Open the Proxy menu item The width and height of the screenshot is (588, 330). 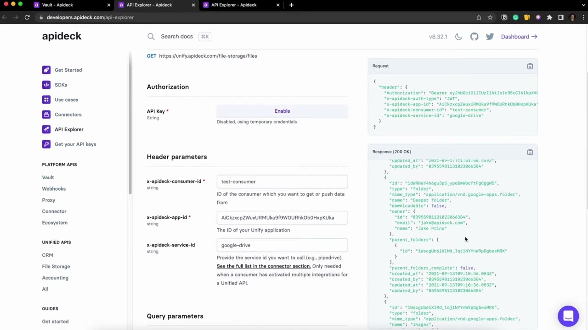point(48,200)
